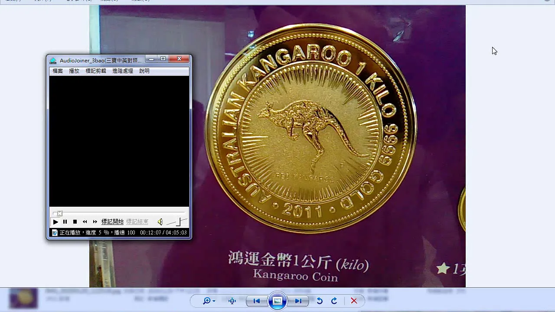Rotate image clockwise
Viewport: 555px width, 312px height.
[334, 301]
